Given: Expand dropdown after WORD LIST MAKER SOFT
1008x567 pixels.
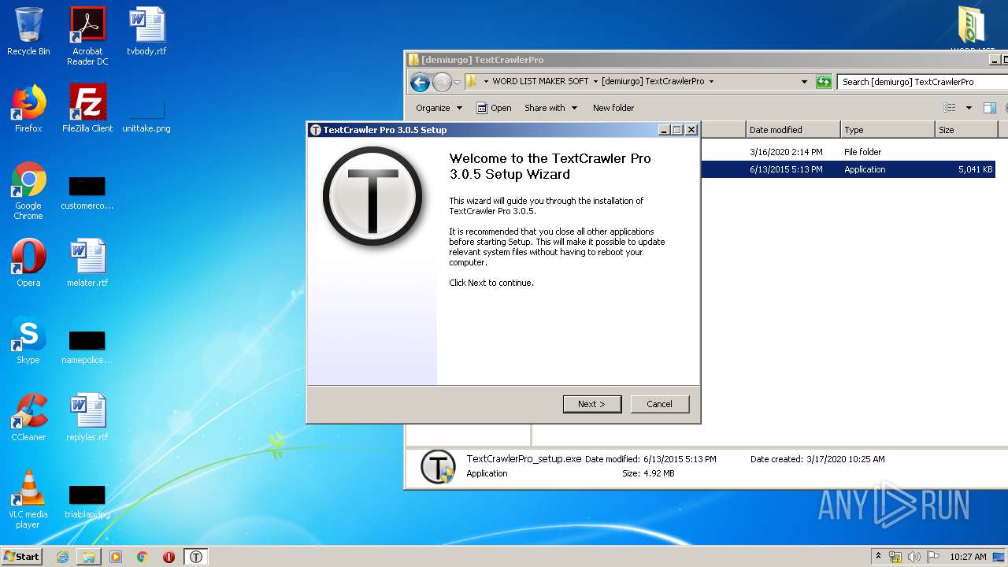Looking at the screenshot, I should (595, 81).
